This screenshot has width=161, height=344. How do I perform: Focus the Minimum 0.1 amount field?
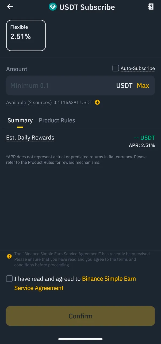point(59,85)
